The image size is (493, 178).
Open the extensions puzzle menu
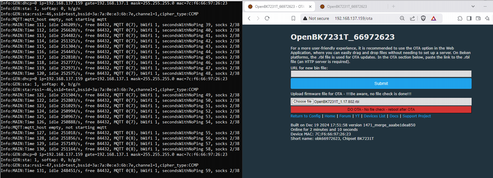(x=460, y=18)
